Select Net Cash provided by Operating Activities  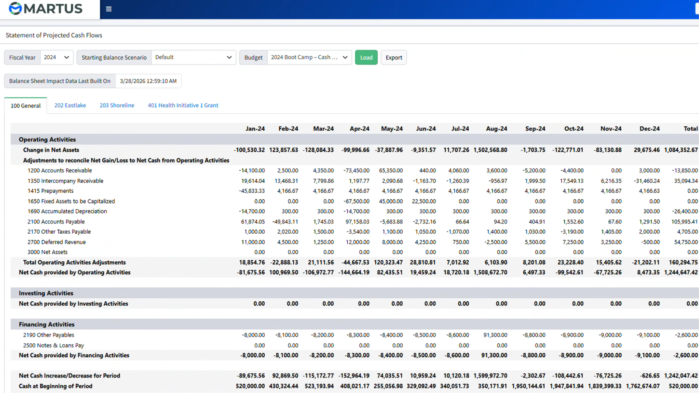[x=75, y=273]
